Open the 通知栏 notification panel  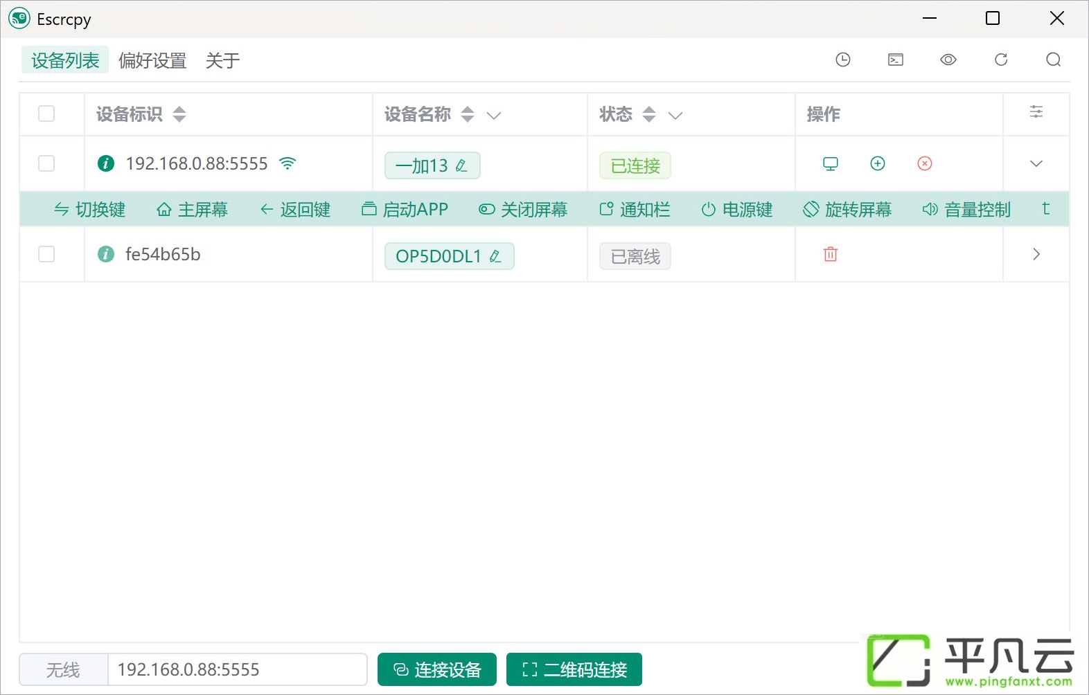[635, 209]
